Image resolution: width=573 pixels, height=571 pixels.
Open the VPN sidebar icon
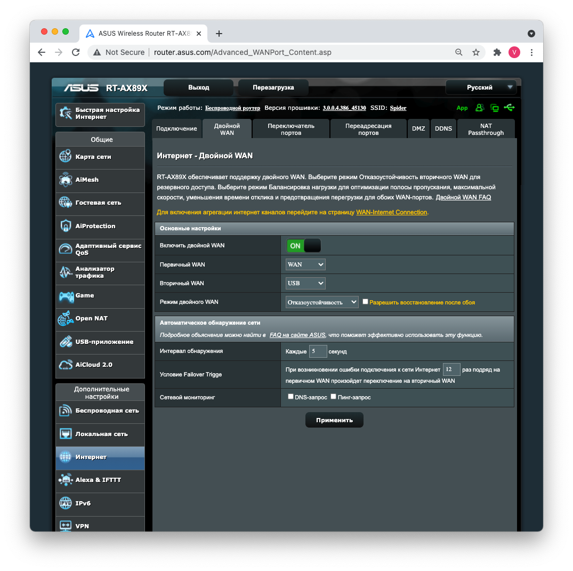tap(66, 526)
